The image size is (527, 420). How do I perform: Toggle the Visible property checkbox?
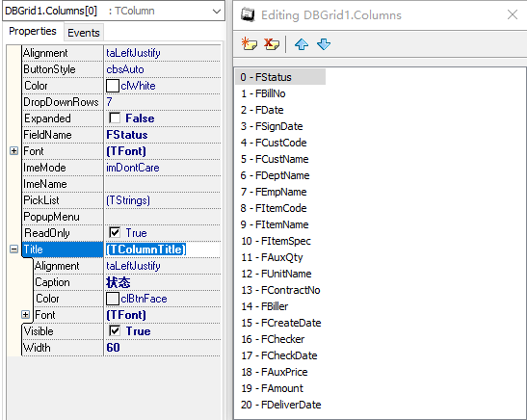pos(115,330)
